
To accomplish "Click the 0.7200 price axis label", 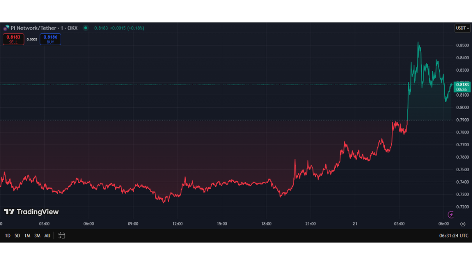I will pos(462,207).
